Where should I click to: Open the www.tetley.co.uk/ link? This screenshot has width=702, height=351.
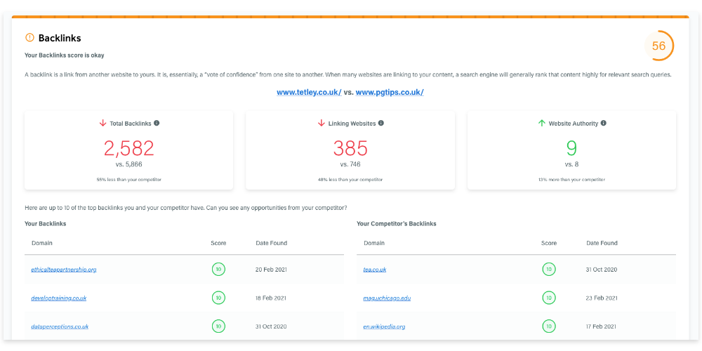pyautogui.click(x=309, y=93)
